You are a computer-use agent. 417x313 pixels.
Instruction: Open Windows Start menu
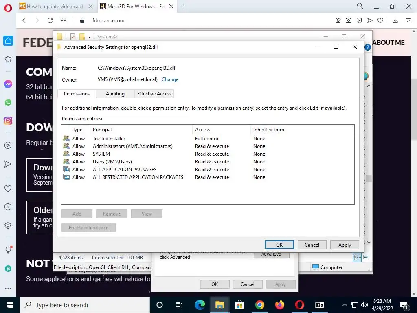pyautogui.click(x=10, y=305)
